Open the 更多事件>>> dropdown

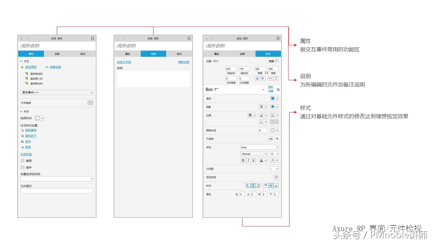tap(56, 92)
